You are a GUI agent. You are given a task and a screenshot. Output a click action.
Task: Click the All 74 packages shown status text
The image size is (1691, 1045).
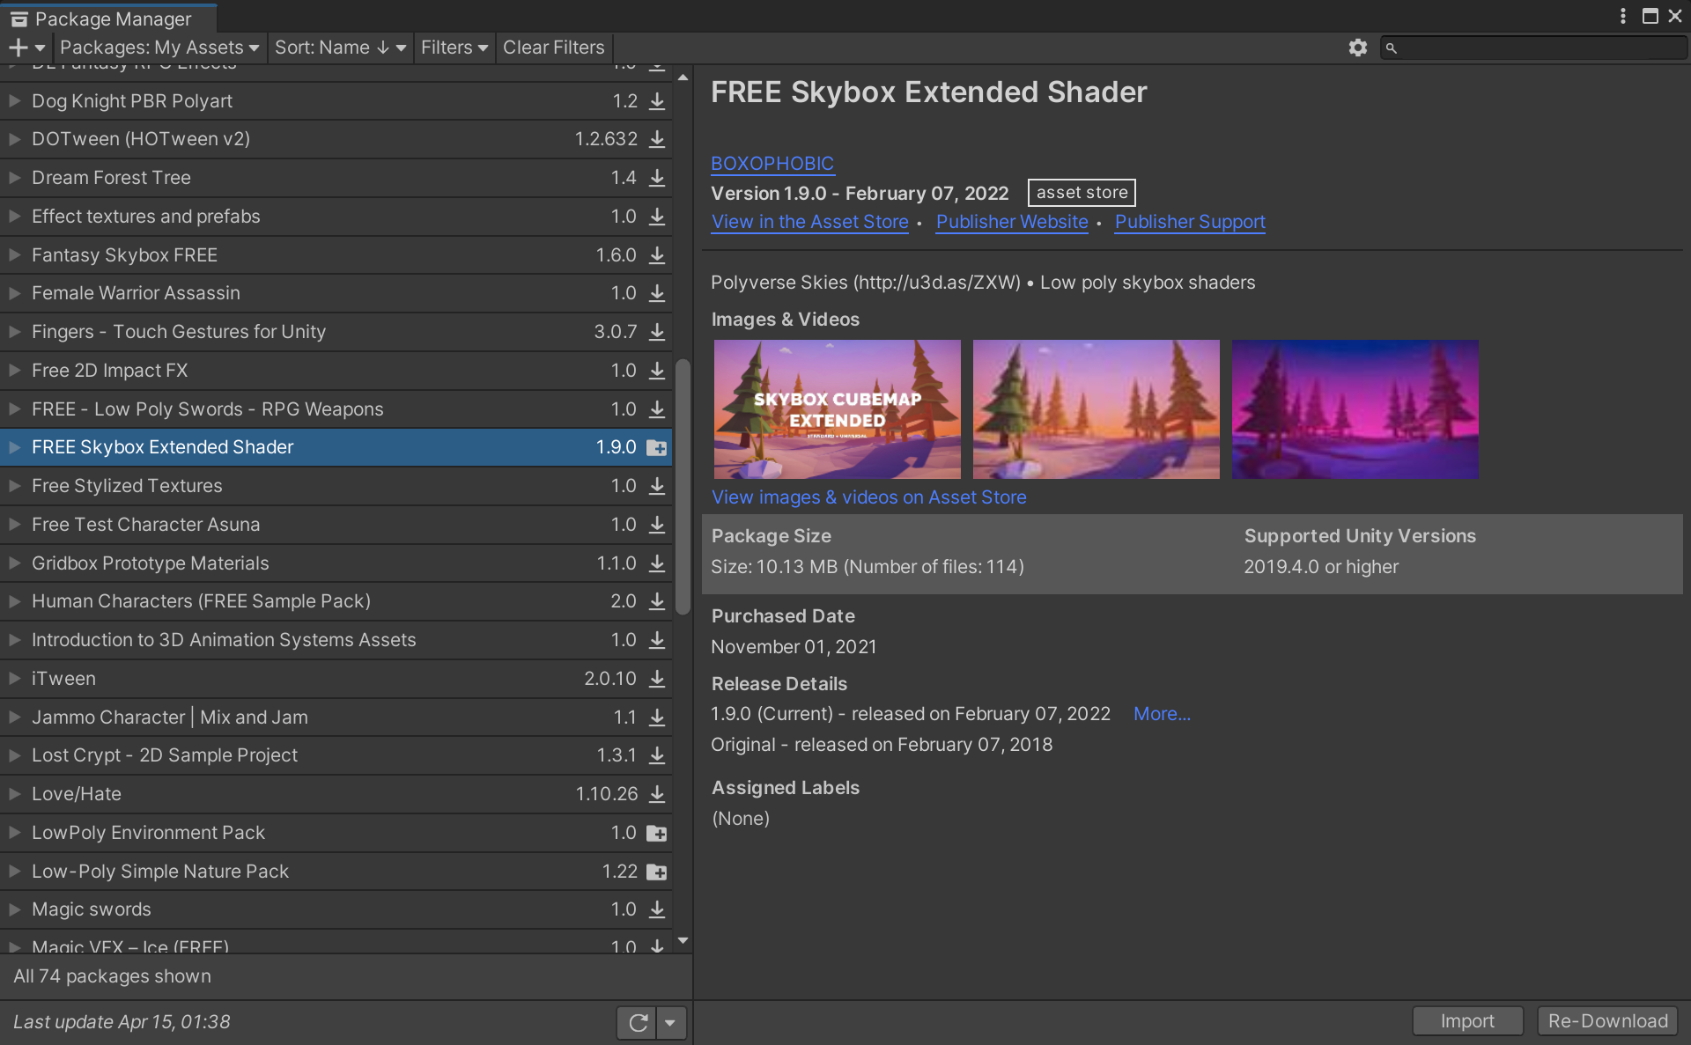[x=113, y=976]
